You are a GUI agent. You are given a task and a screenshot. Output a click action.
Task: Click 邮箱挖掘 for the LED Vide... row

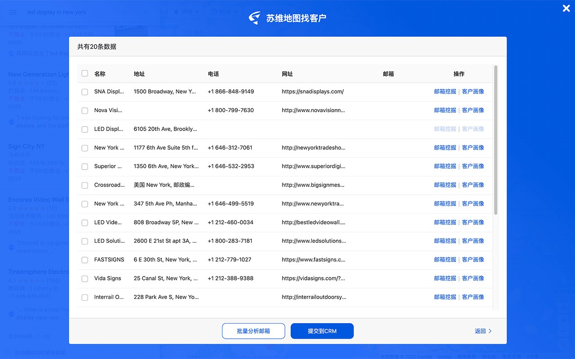click(445, 222)
